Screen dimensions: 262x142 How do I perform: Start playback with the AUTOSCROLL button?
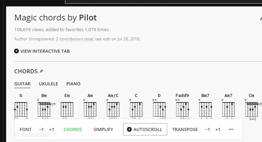tap(145, 129)
